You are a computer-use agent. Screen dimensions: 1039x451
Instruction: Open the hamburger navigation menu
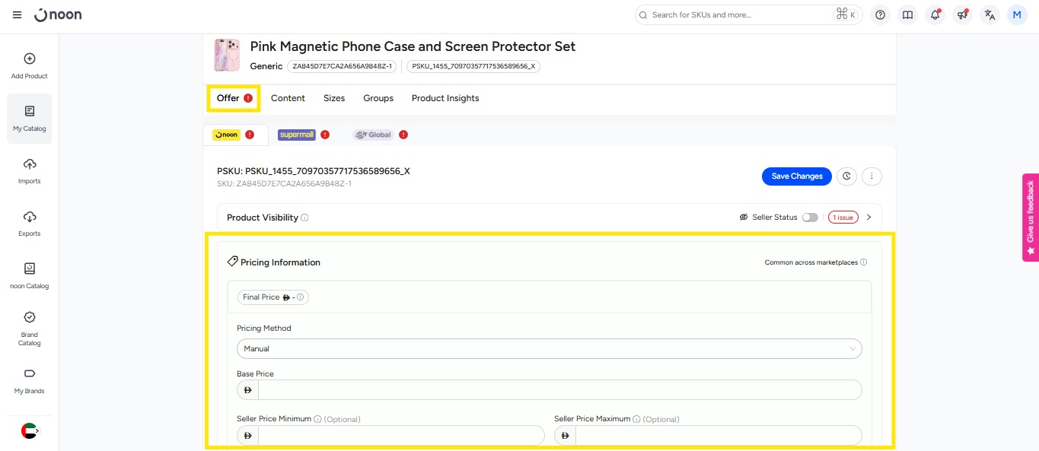point(17,15)
